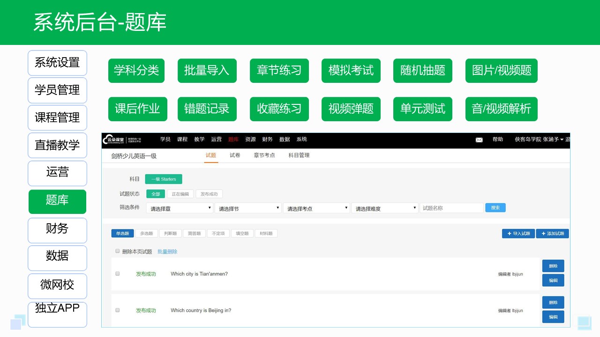Screen dimensions: 600x337
Task: Click the 批量删除 link
Action: pos(167,251)
